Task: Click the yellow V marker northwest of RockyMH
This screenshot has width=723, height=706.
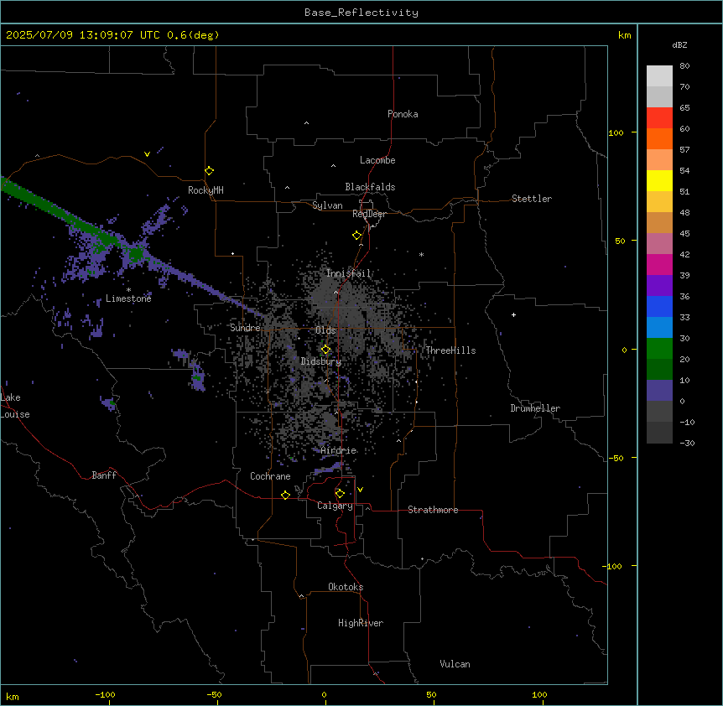Action: coord(147,154)
